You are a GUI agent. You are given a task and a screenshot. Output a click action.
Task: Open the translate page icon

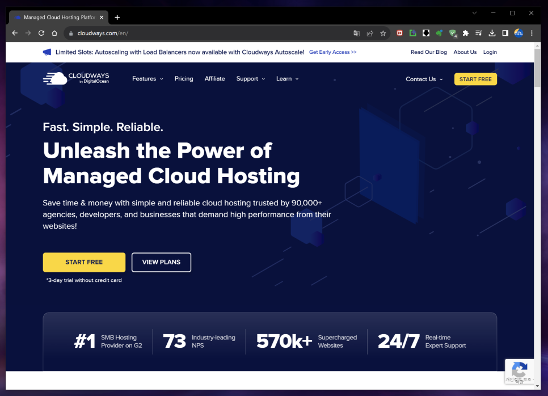[x=356, y=33]
